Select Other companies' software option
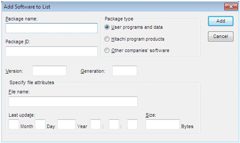The image size is (240, 143). [107, 50]
